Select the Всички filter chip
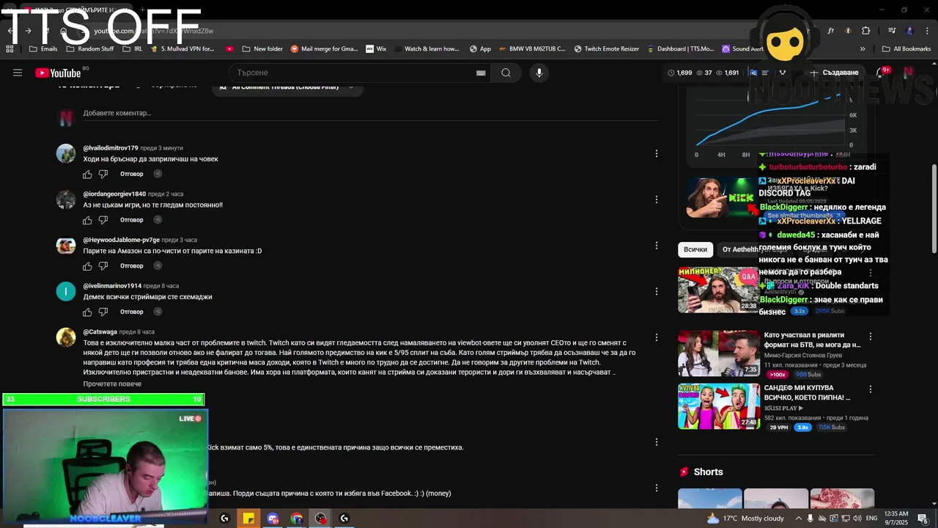 click(x=695, y=249)
